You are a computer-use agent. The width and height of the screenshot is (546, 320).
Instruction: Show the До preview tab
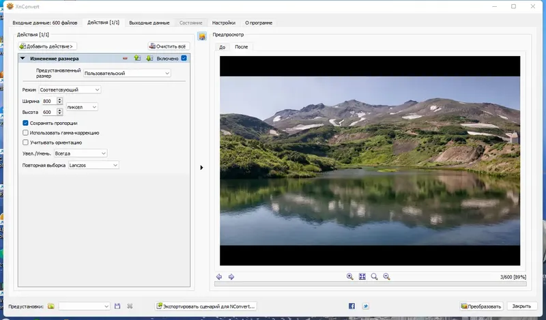222,47
